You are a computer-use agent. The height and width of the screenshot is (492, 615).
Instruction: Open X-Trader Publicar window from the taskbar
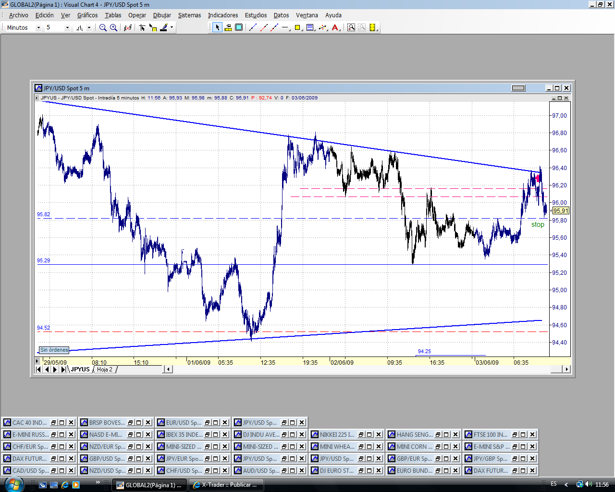(x=225, y=485)
